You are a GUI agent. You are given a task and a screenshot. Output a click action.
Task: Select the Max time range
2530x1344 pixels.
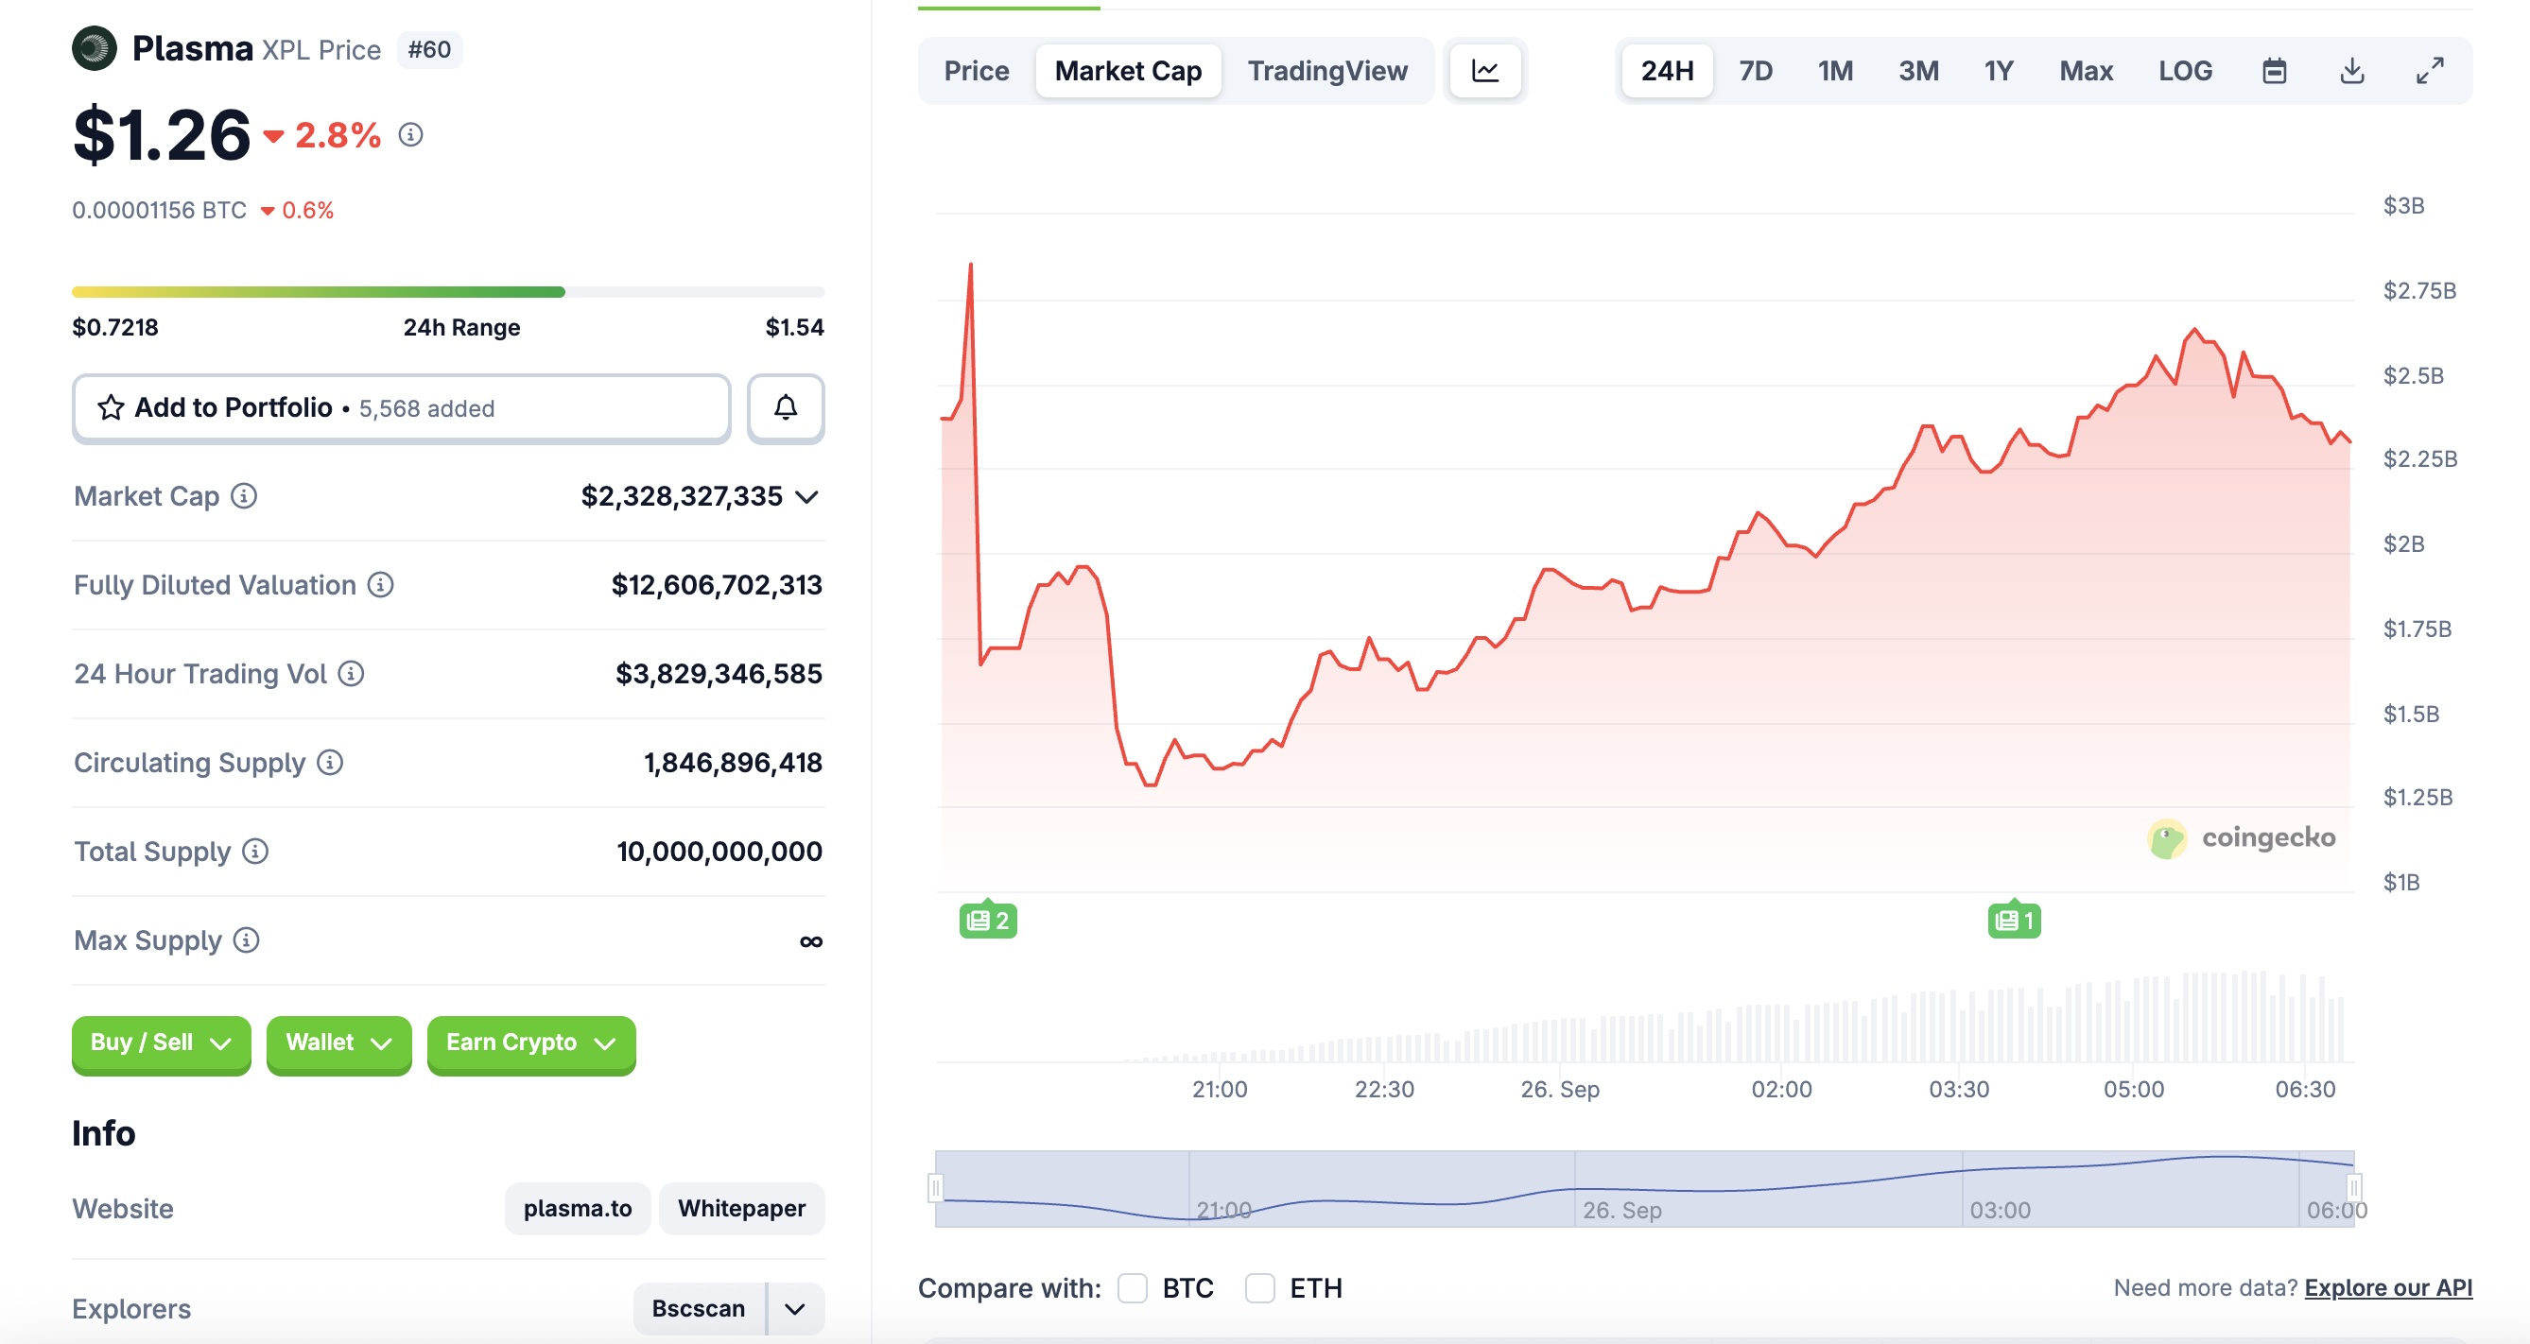click(x=2086, y=71)
